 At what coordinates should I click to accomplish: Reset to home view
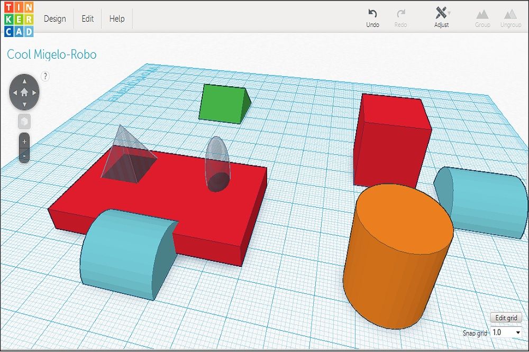pos(24,92)
